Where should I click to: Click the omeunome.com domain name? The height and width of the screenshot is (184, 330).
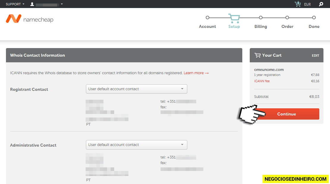point(269,69)
